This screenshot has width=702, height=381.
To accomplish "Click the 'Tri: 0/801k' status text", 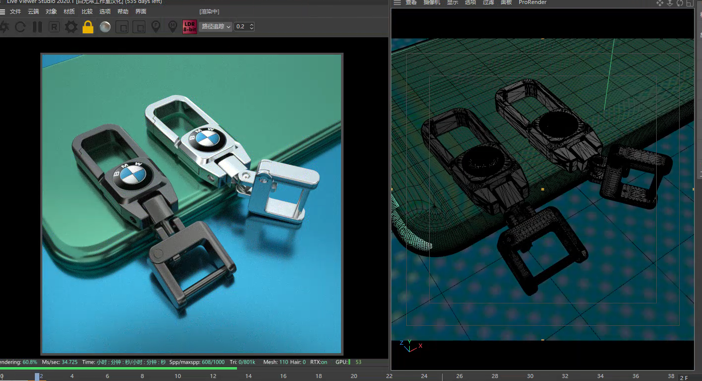I will coord(242,362).
